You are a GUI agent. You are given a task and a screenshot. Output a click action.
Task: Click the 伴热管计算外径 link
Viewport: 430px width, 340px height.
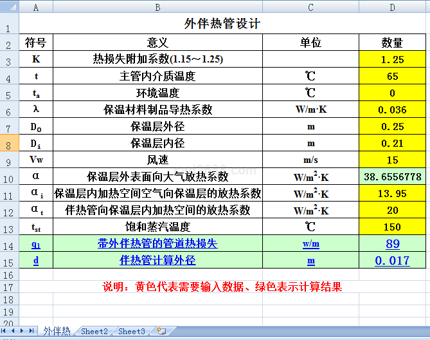click(157, 261)
